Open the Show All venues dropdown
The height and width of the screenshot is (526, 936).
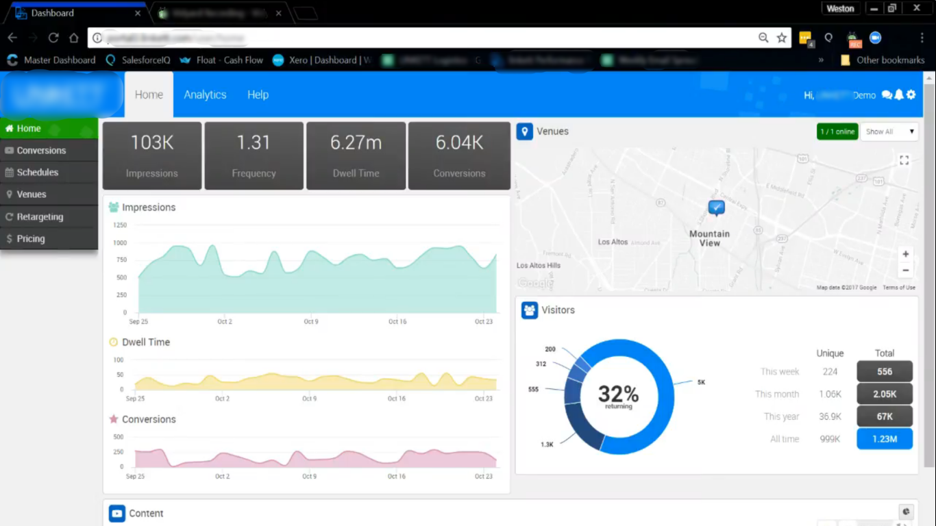pyautogui.click(x=889, y=131)
